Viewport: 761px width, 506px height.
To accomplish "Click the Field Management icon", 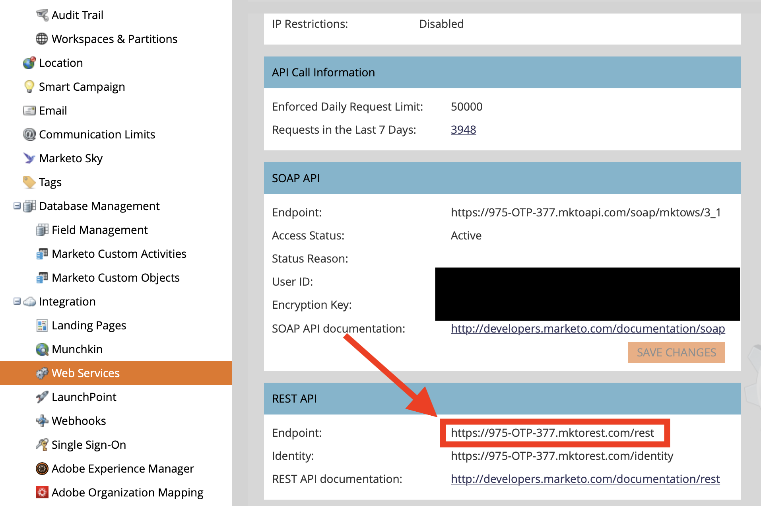I will [x=42, y=230].
